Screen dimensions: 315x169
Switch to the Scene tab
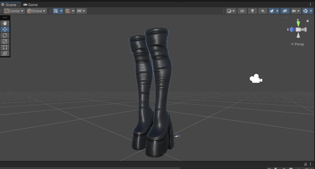point(9,5)
